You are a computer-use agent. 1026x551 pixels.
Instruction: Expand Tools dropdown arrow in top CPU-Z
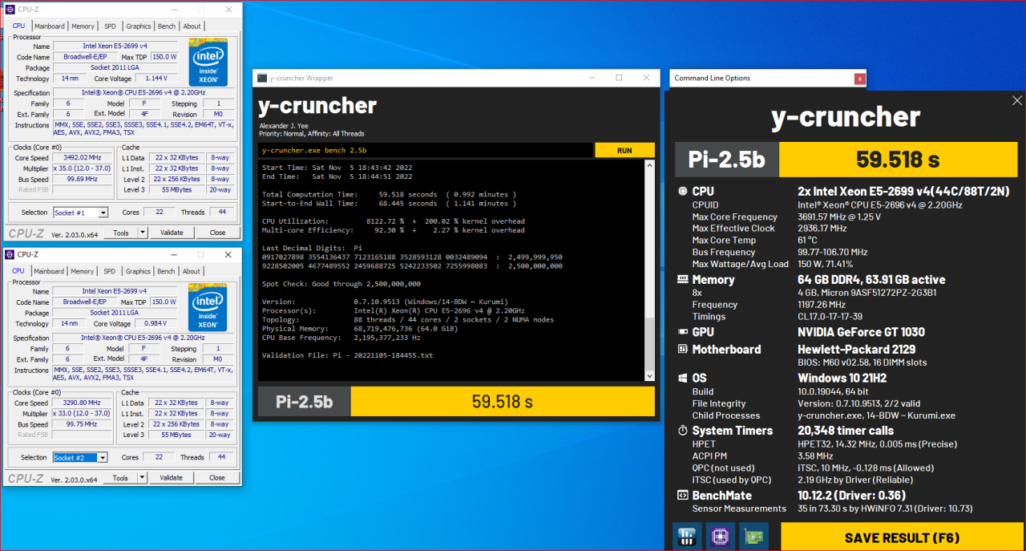point(143,233)
